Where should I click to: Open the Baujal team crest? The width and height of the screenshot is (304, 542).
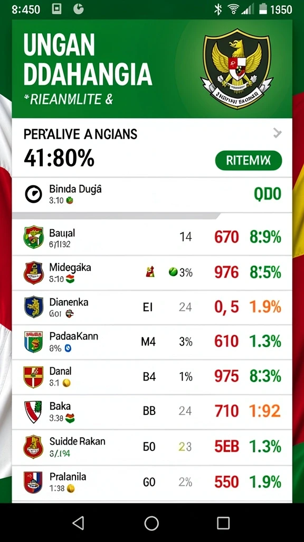(33, 237)
